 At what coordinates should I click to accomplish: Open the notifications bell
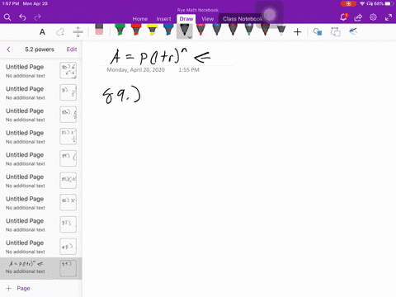click(x=343, y=17)
